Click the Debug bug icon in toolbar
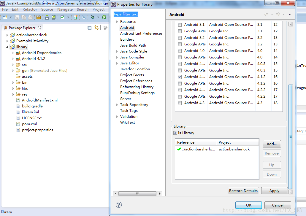 93,18
